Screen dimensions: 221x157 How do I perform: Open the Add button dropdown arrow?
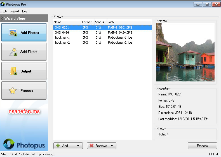[x=78, y=146]
